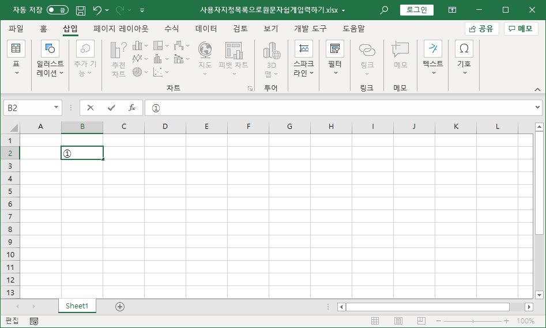Confirm the cell entry with checkmark icon

pos(111,108)
